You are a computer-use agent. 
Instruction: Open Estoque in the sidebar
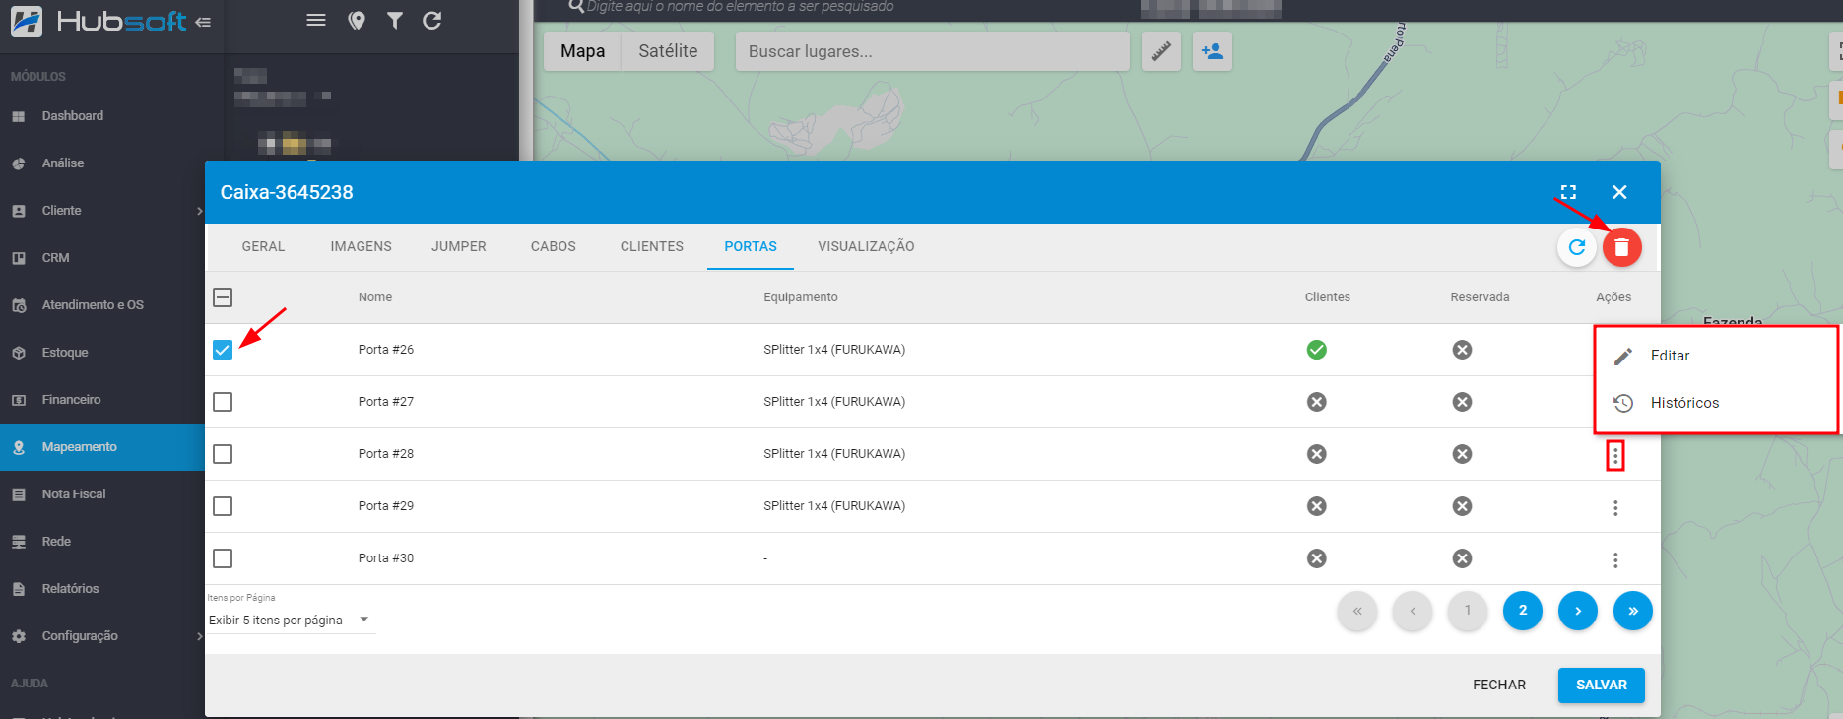[x=102, y=353]
